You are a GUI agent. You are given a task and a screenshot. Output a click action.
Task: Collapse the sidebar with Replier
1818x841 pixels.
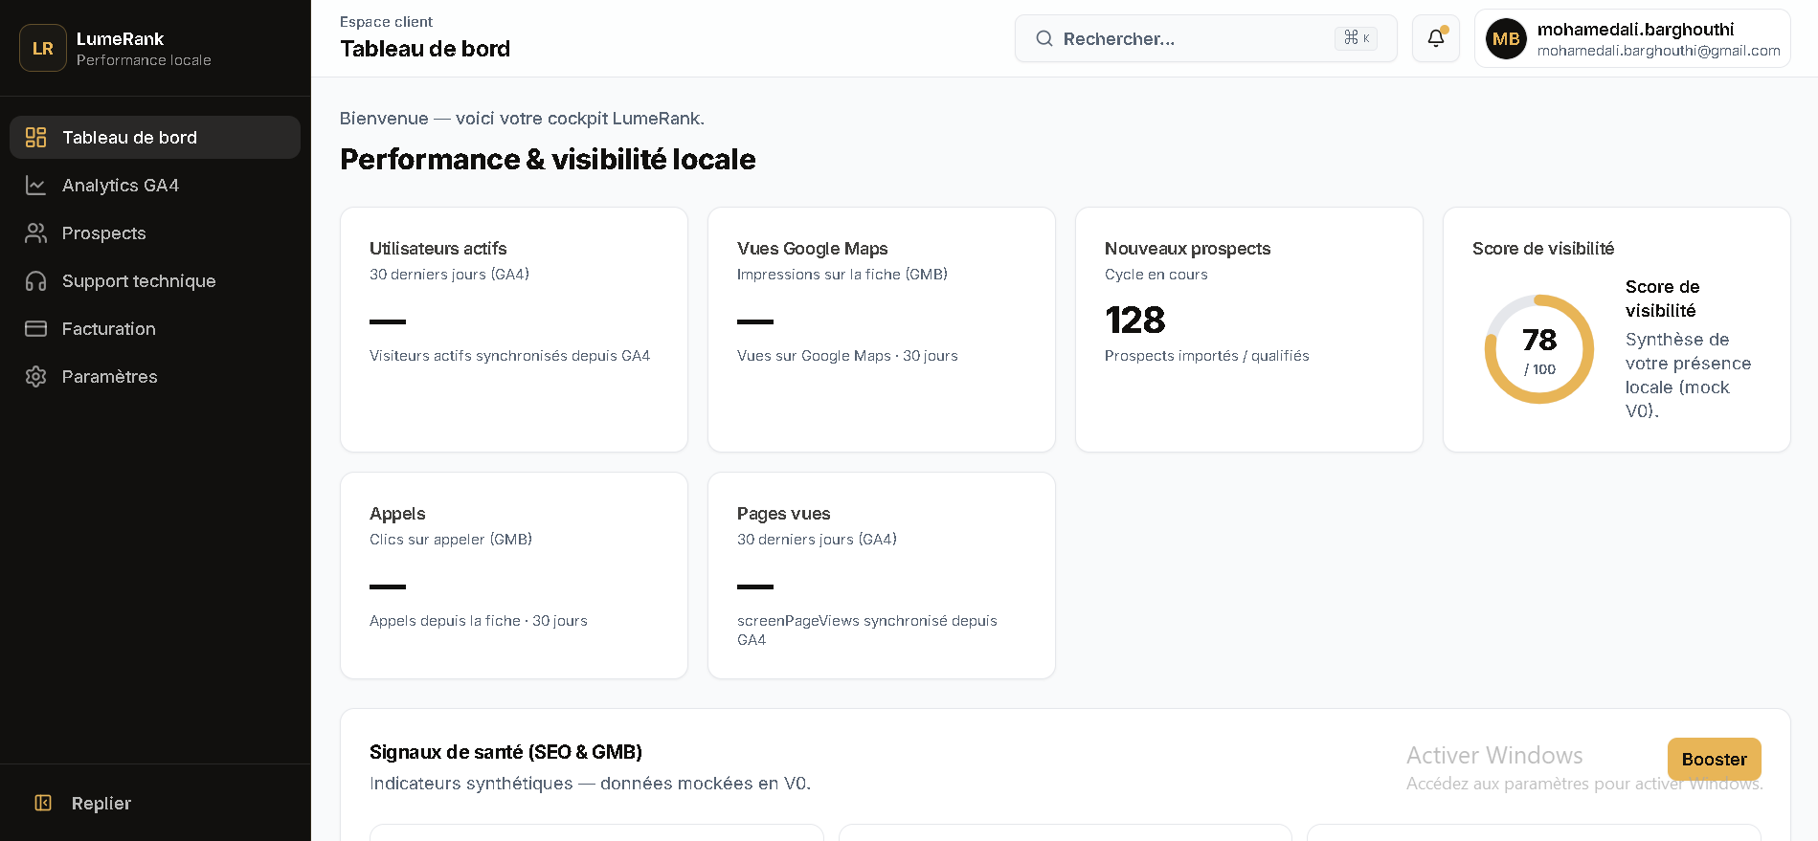pyautogui.click(x=155, y=803)
